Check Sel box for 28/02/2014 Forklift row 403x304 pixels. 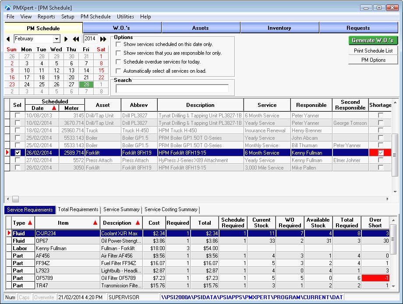point(17,167)
